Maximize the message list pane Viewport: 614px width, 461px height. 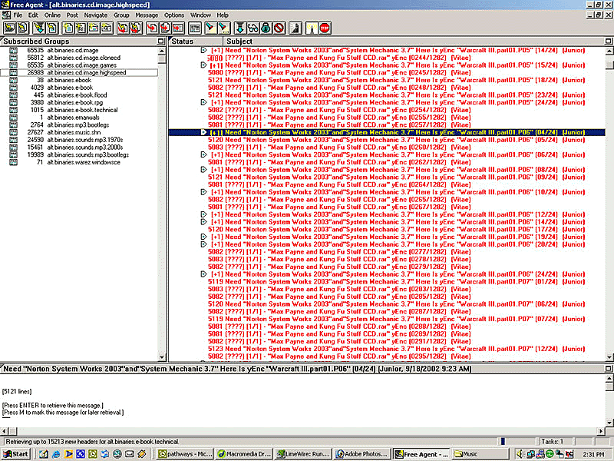click(609, 41)
